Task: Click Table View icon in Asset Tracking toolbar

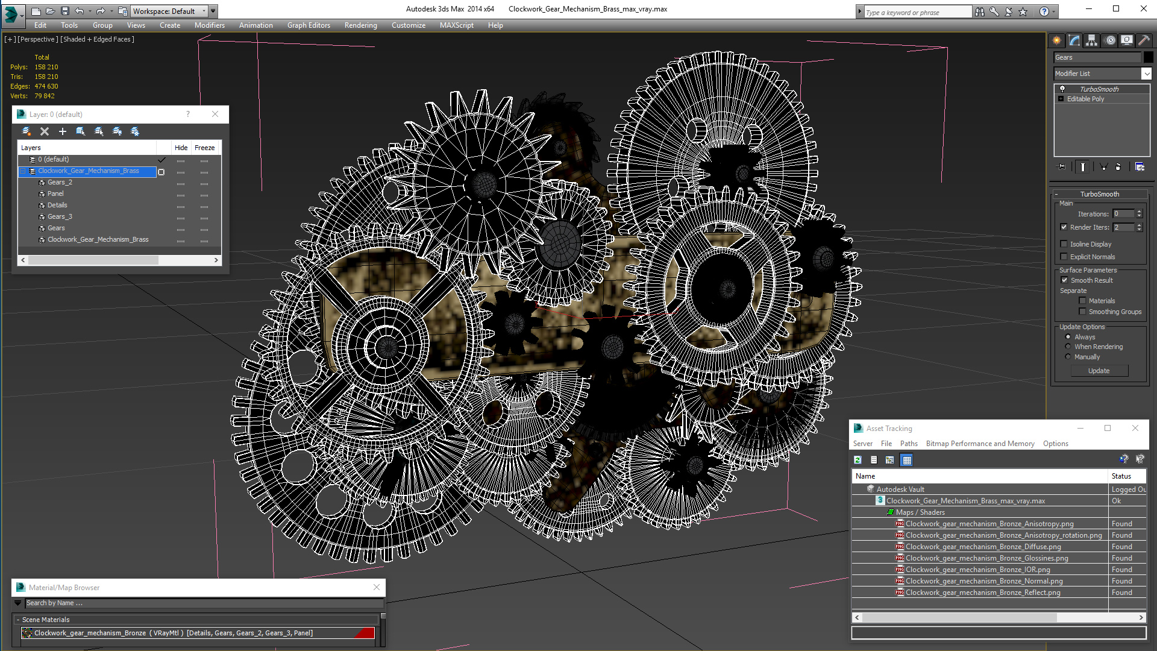Action: (906, 460)
